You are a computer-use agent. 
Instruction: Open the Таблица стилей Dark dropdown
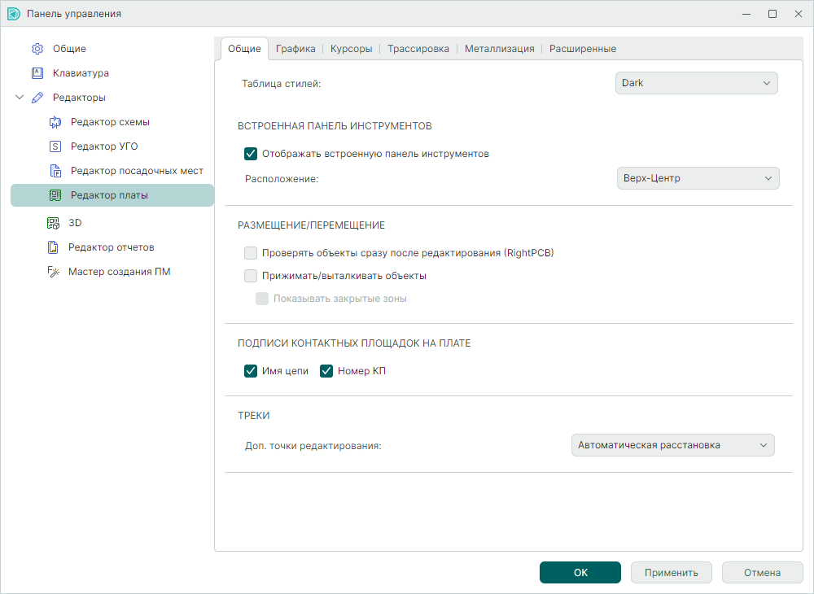(x=696, y=83)
